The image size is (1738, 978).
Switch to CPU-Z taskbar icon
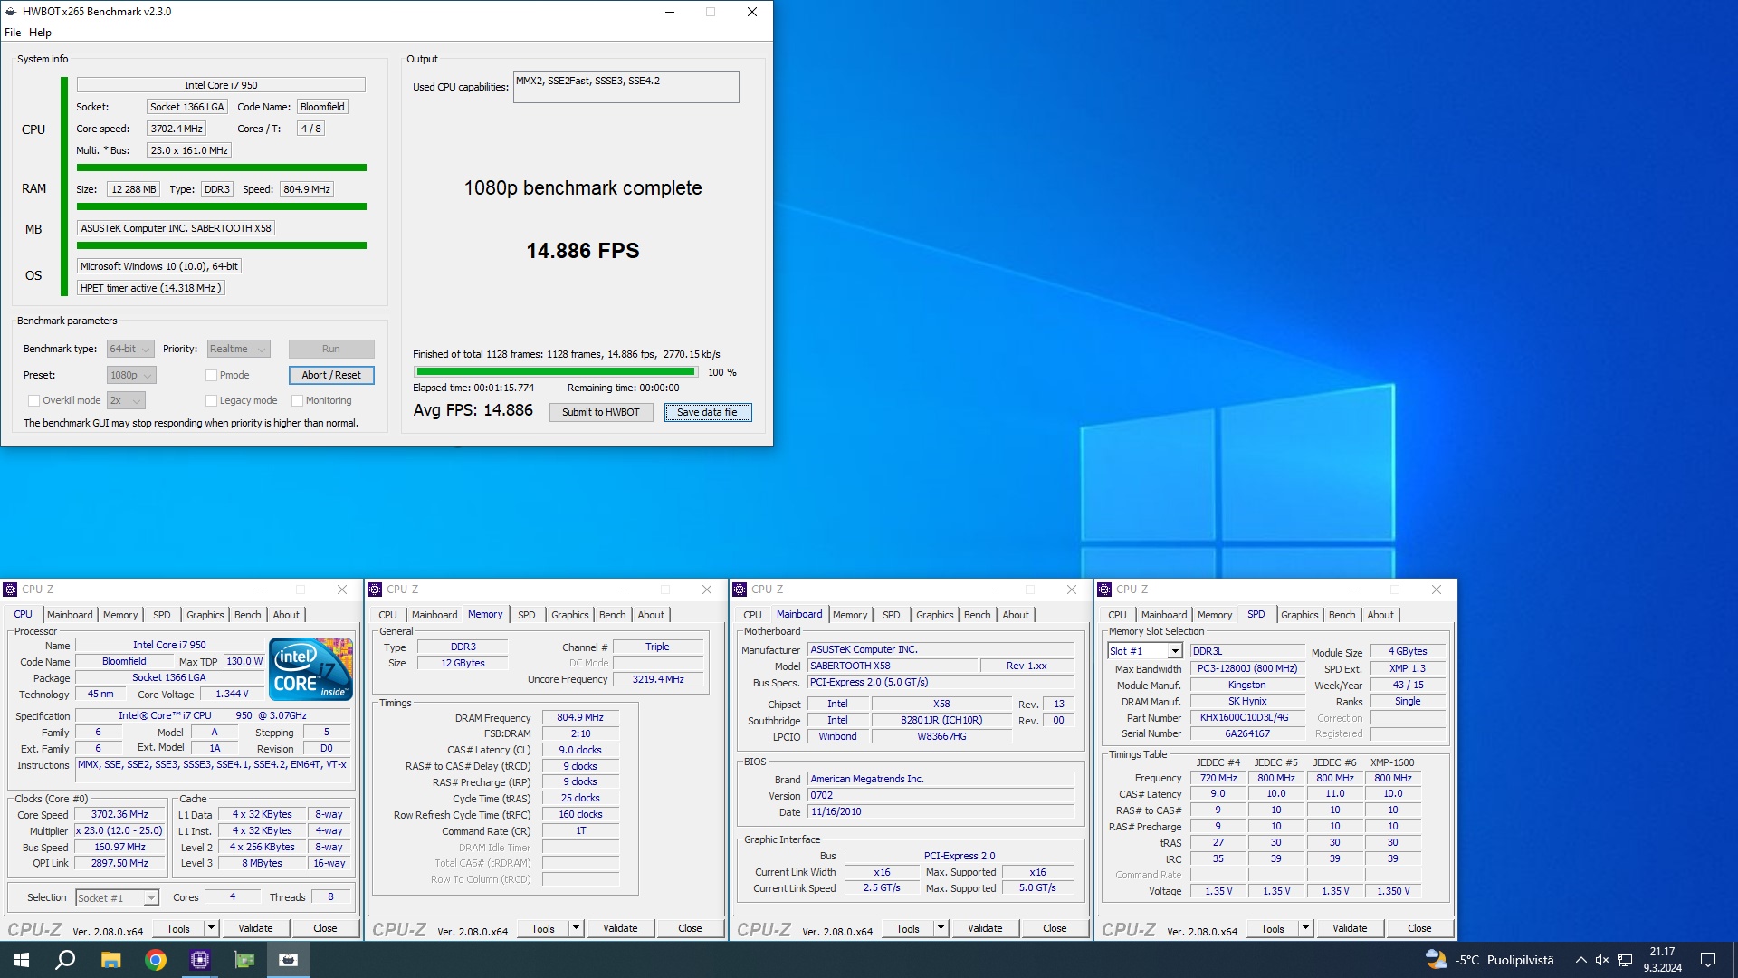200,960
